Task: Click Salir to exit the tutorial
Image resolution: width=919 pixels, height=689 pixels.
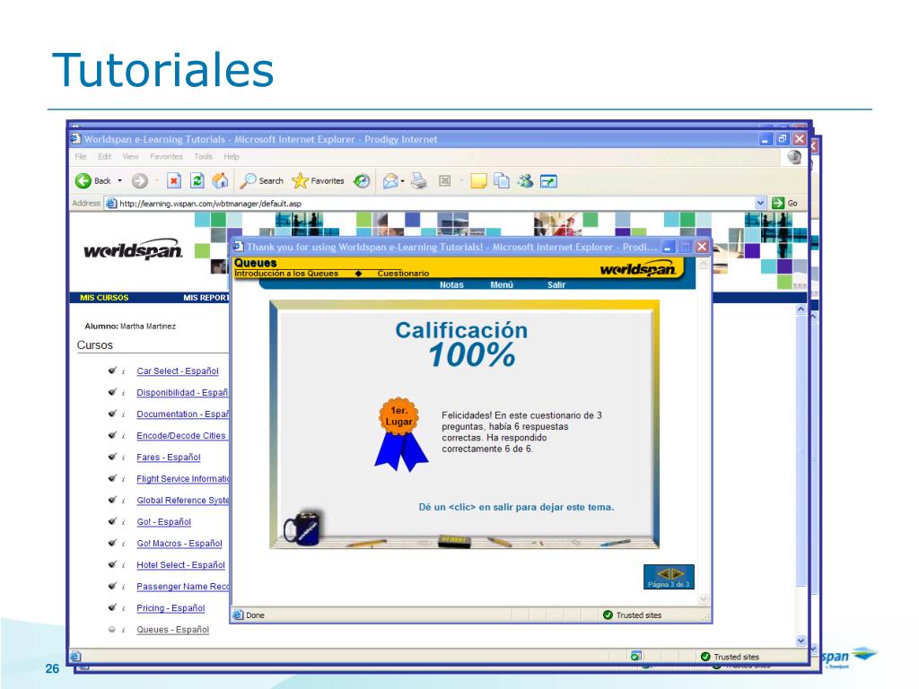Action: pos(556,284)
